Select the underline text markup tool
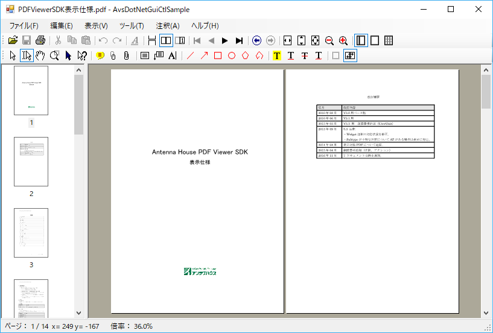This screenshot has height=333, width=493. coord(291,55)
